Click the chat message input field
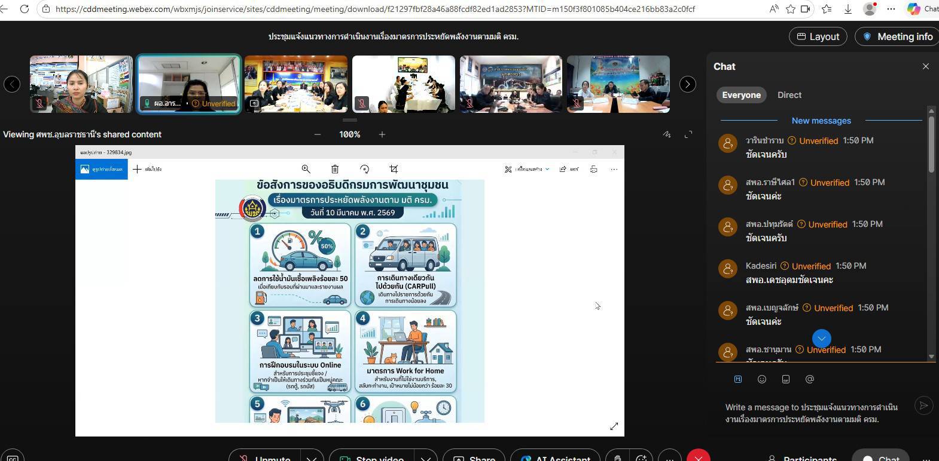The height and width of the screenshot is (461, 939). (x=813, y=413)
